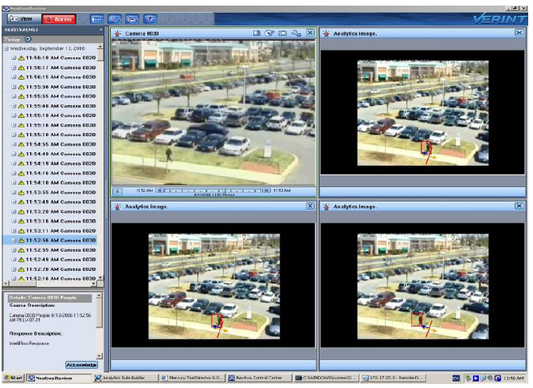Click siren icon of bottom-right Analytics image tile
Viewport: 533px width, 388px height.
(x=327, y=206)
